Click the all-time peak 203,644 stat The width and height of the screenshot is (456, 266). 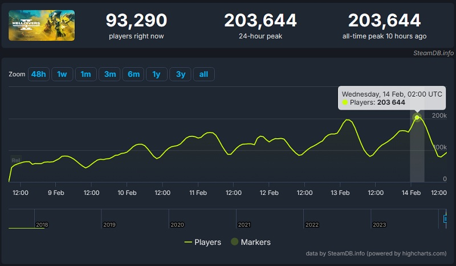click(x=384, y=21)
